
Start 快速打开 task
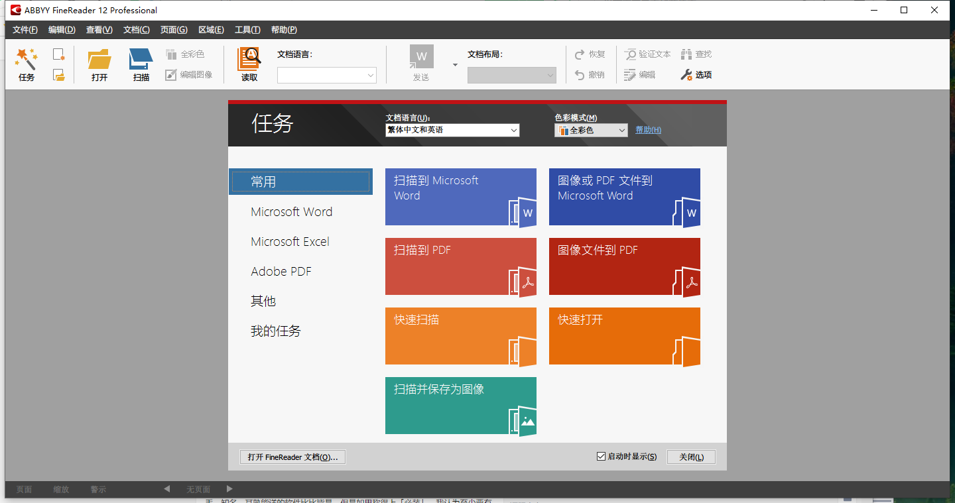pyautogui.click(x=625, y=336)
